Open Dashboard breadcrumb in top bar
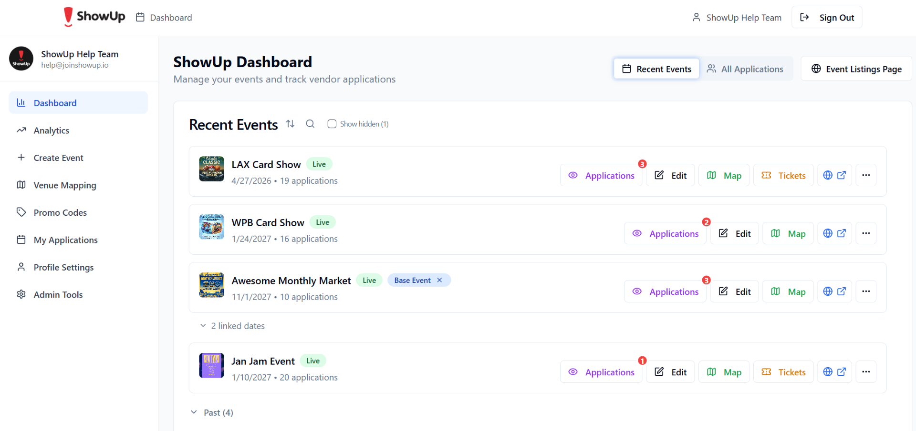The height and width of the screenshot is (431, 916). (164, 18)
